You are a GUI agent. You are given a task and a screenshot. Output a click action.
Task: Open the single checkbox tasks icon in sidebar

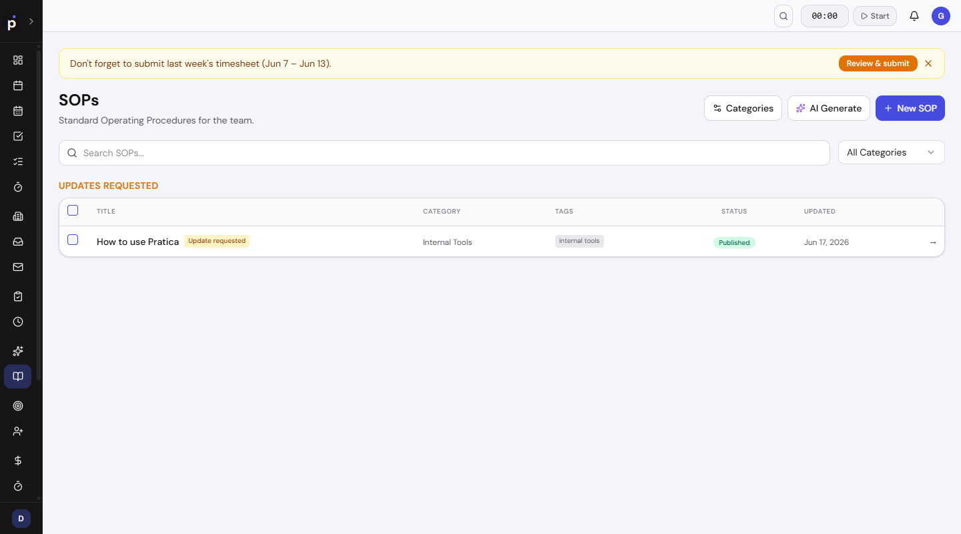click(x=18, y=136)
